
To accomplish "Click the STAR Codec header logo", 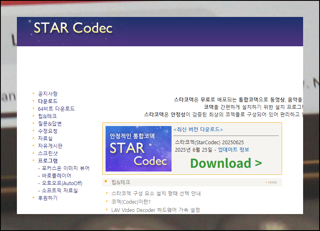I will point(73,28).
